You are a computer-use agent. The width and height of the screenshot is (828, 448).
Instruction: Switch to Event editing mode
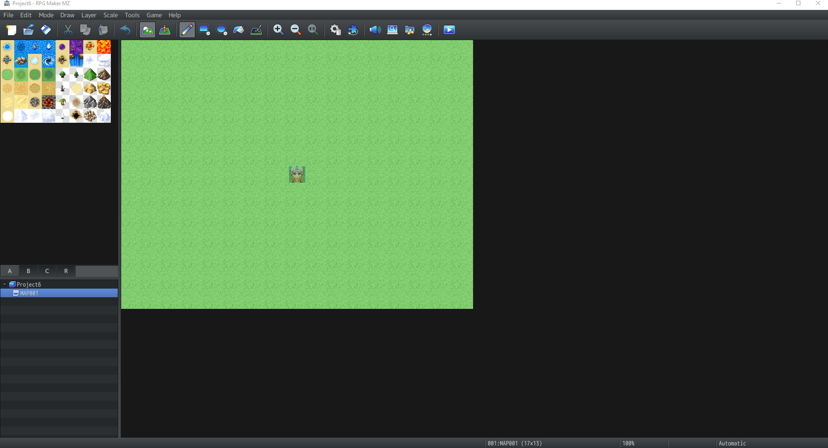click(165, 30)
